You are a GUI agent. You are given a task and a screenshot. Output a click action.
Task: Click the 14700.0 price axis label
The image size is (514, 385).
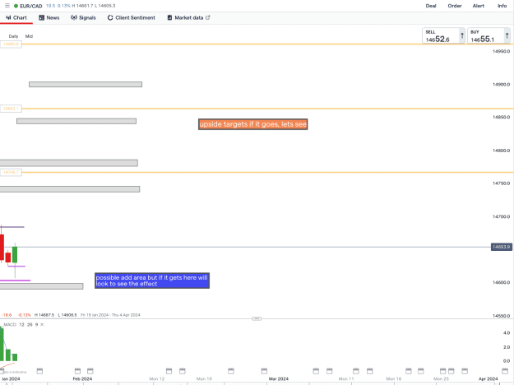pyautogui.click(x=501, y=216)
